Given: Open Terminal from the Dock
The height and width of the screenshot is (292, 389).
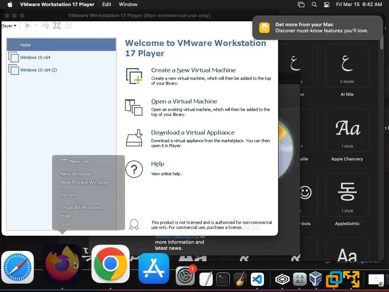Looking at the screenshot, I should tap(223, 279).
